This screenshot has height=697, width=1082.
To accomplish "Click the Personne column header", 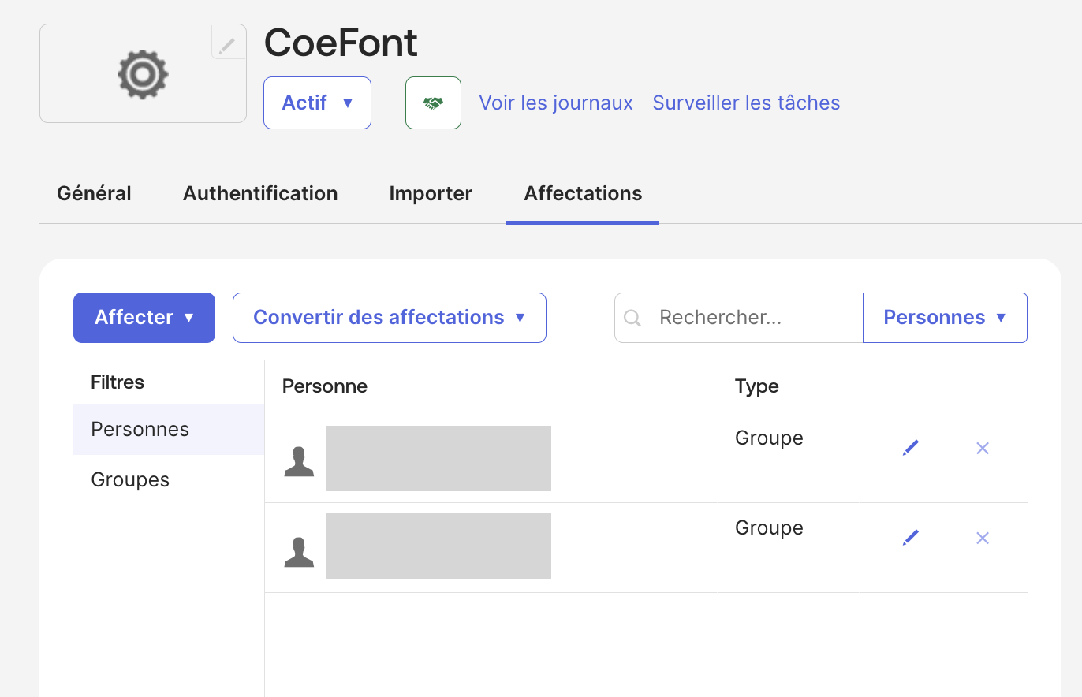I will click(325, 386).
